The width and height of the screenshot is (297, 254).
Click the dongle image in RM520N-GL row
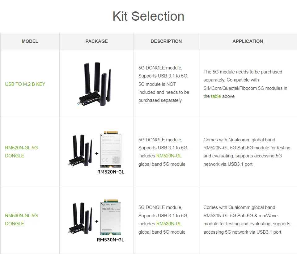[x=80, y=150]
